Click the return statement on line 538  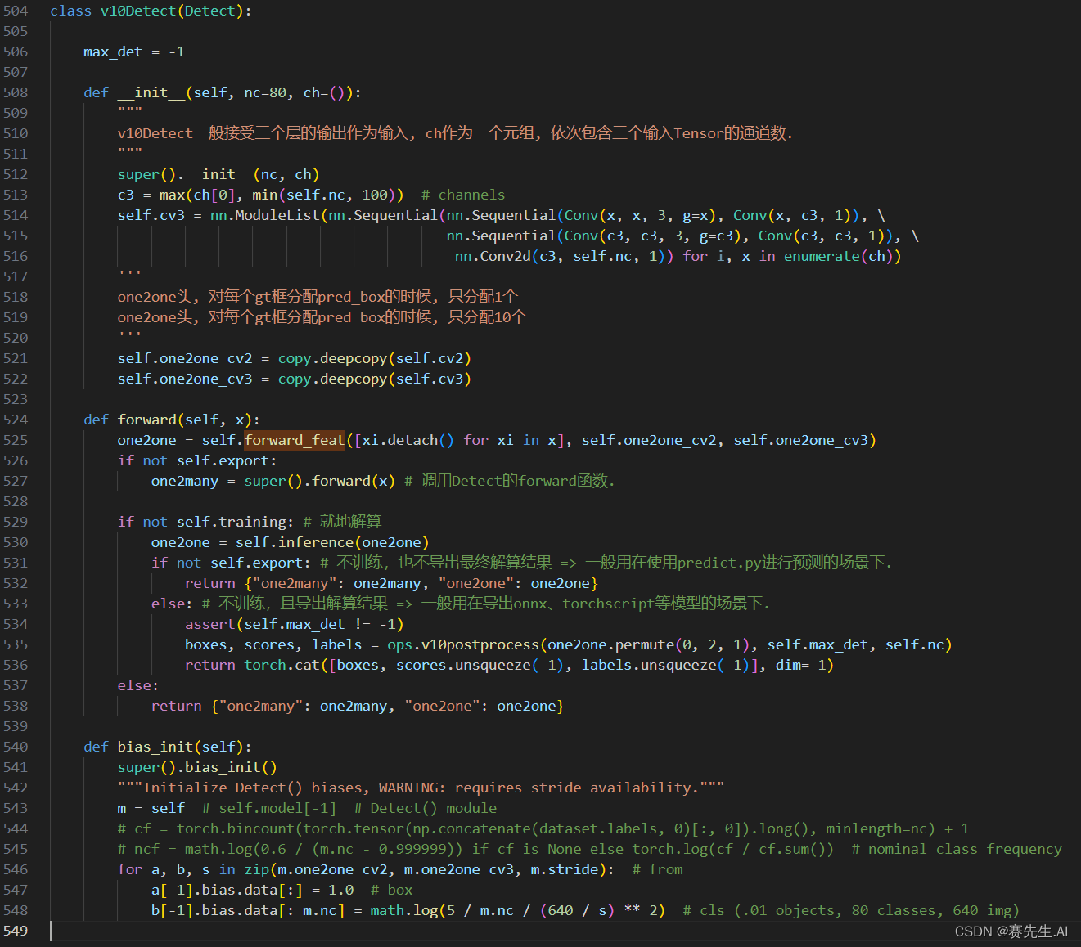(358, 706)
